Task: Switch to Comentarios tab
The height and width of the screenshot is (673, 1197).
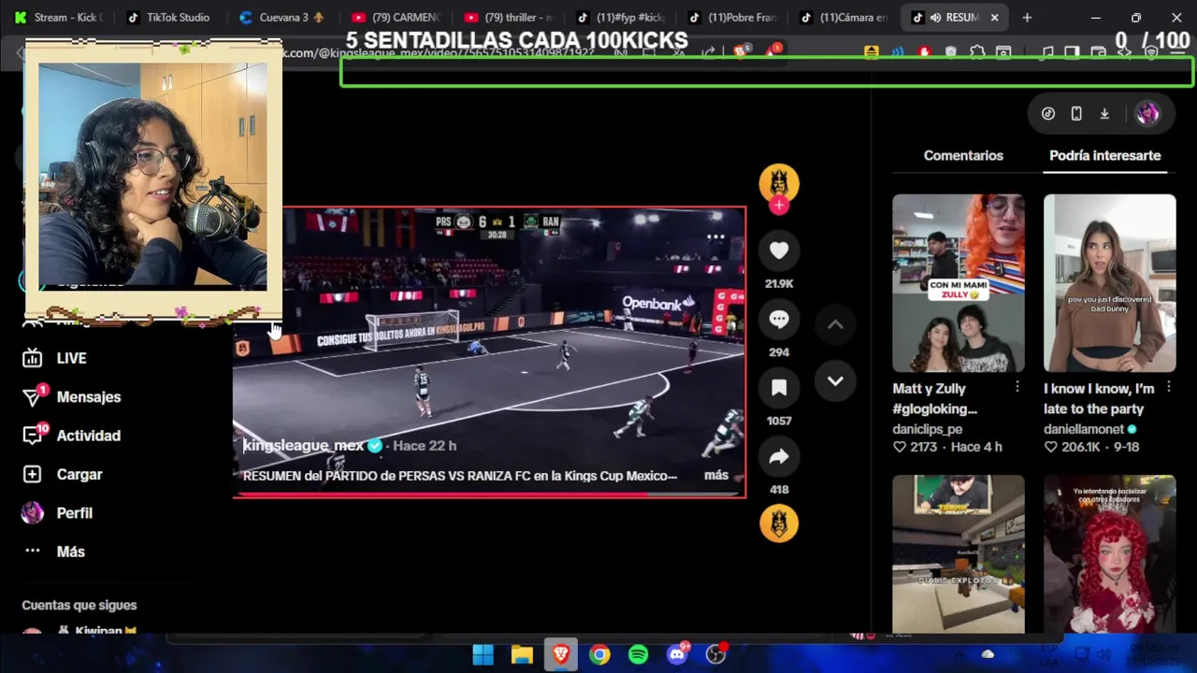Action: pos(963,156)
